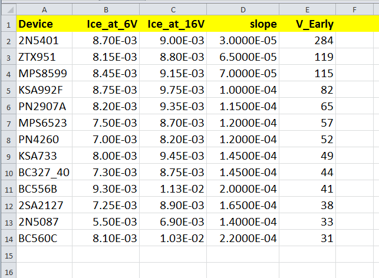This screenshot has width=379, height=278.
Task: Select row 14 header
Action: [9, 238]
